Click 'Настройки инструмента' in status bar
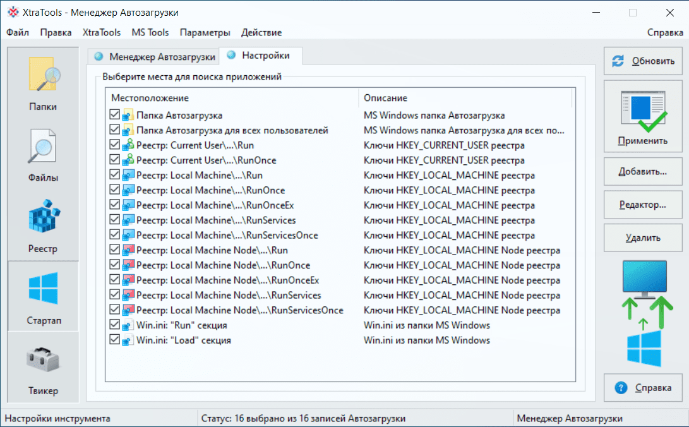This screenshot has width=689, height=427. [x=57, y=418]
